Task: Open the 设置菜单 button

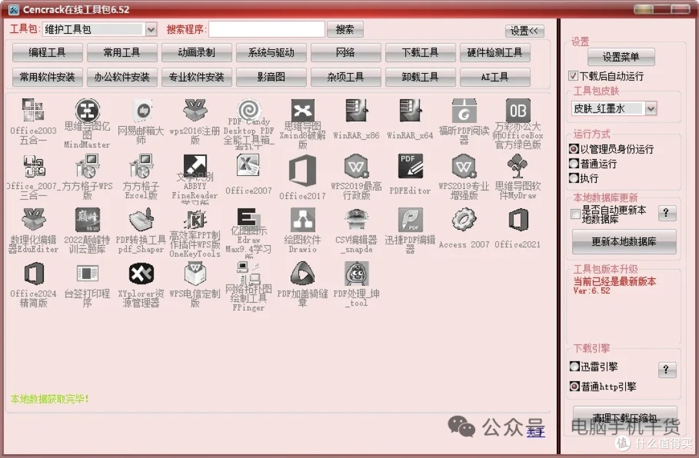Action: [621, 57]
